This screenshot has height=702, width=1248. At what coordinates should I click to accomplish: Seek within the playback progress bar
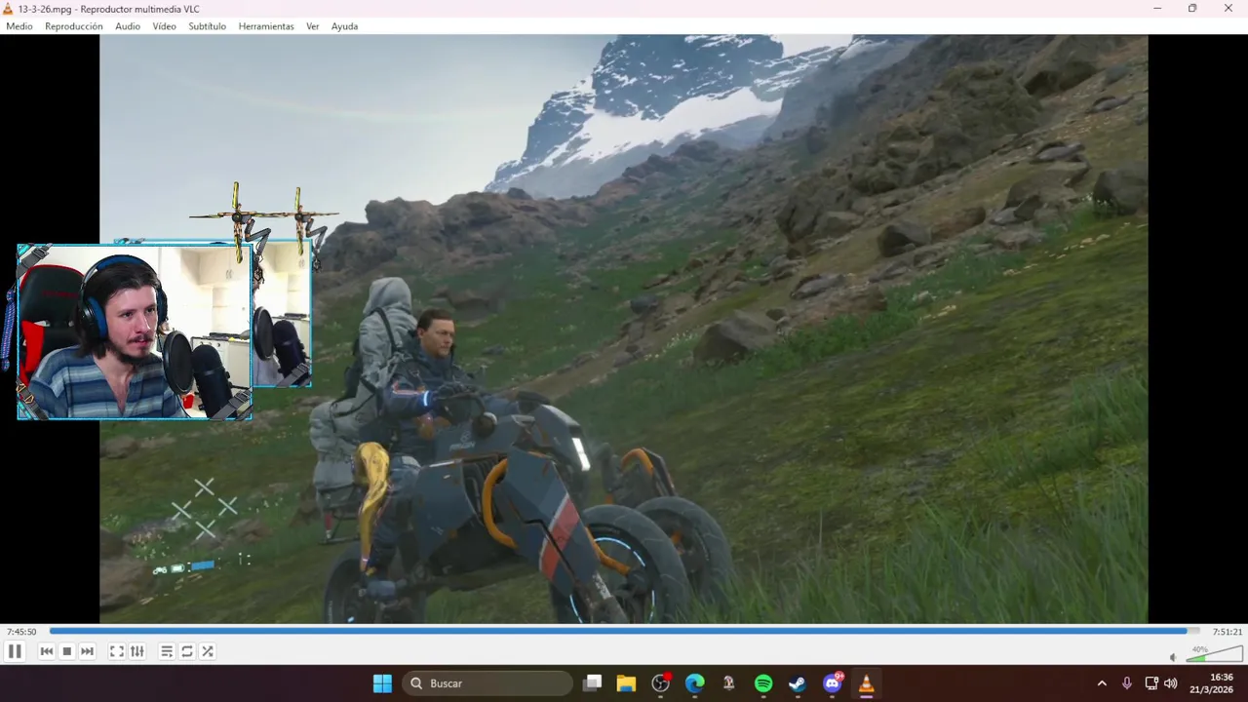click(624, 632)
